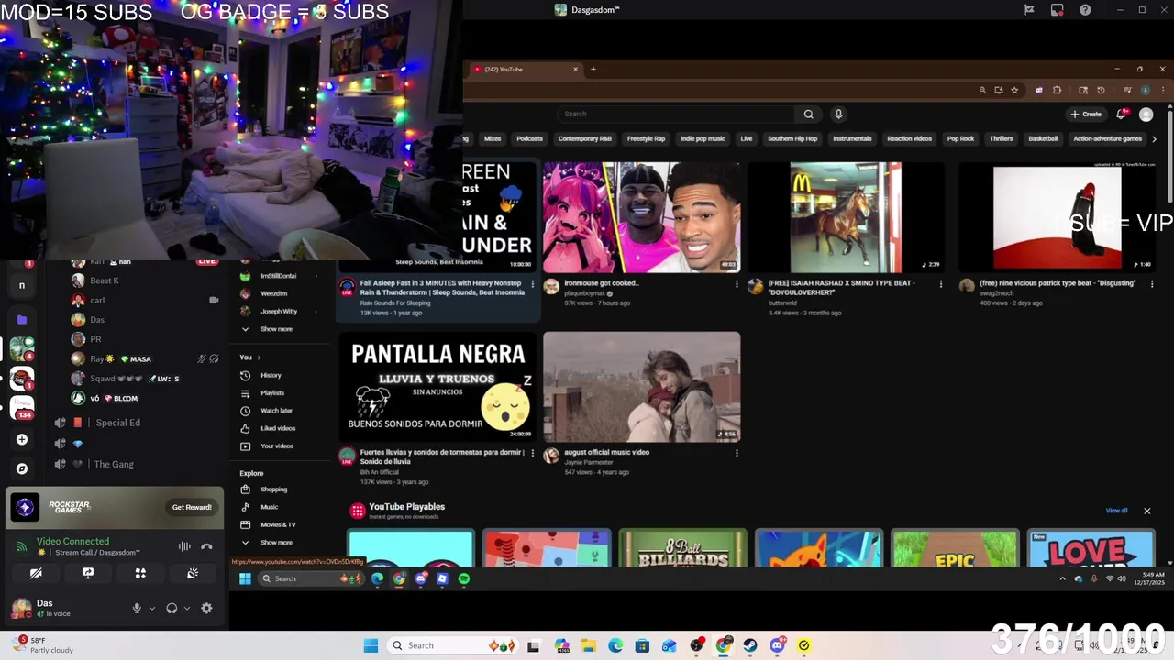This screenshot has height=660, width=1174.
Task: Dismiss the YouTube Playables shelf
Action: pyautogui.click(x=1146, y=511)
